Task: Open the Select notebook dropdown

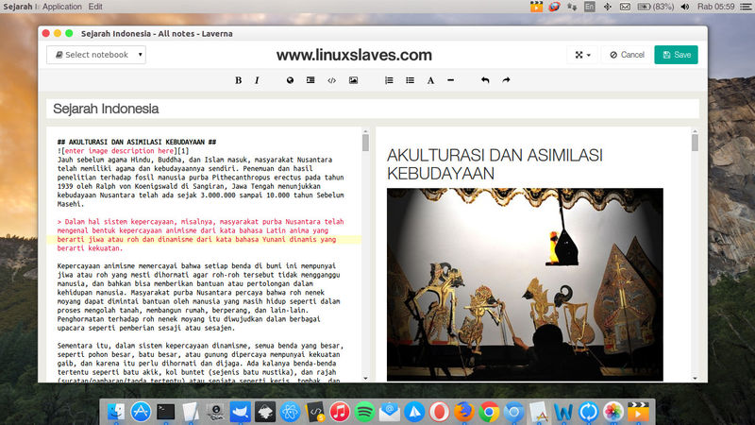Action: click(x=96, y=55)
